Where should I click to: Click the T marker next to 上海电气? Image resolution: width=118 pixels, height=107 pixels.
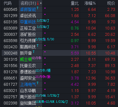pyautogui.click(x=37, y=83)
